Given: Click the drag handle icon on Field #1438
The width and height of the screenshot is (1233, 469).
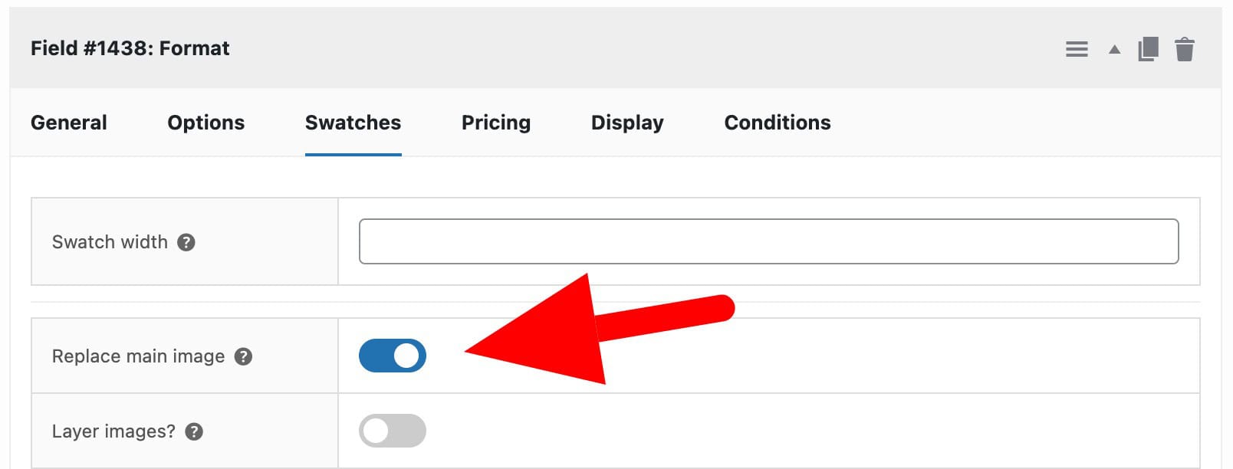Looking at the screenshot, I should click(x=1077, y=48).
